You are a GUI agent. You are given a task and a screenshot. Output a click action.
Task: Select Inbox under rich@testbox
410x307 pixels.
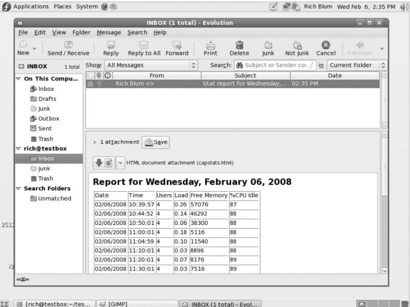coord(49,159)
